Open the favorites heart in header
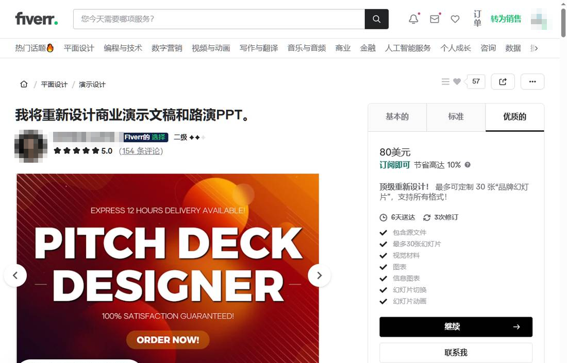Screen dimensions: 567x363 [455, 19]
